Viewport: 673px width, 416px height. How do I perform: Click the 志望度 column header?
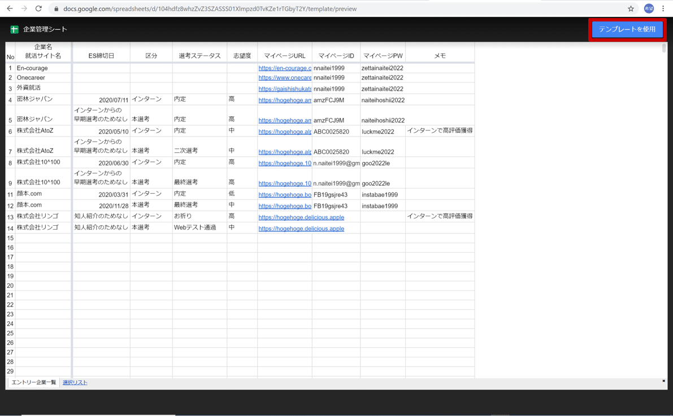(x=242, y=56)
